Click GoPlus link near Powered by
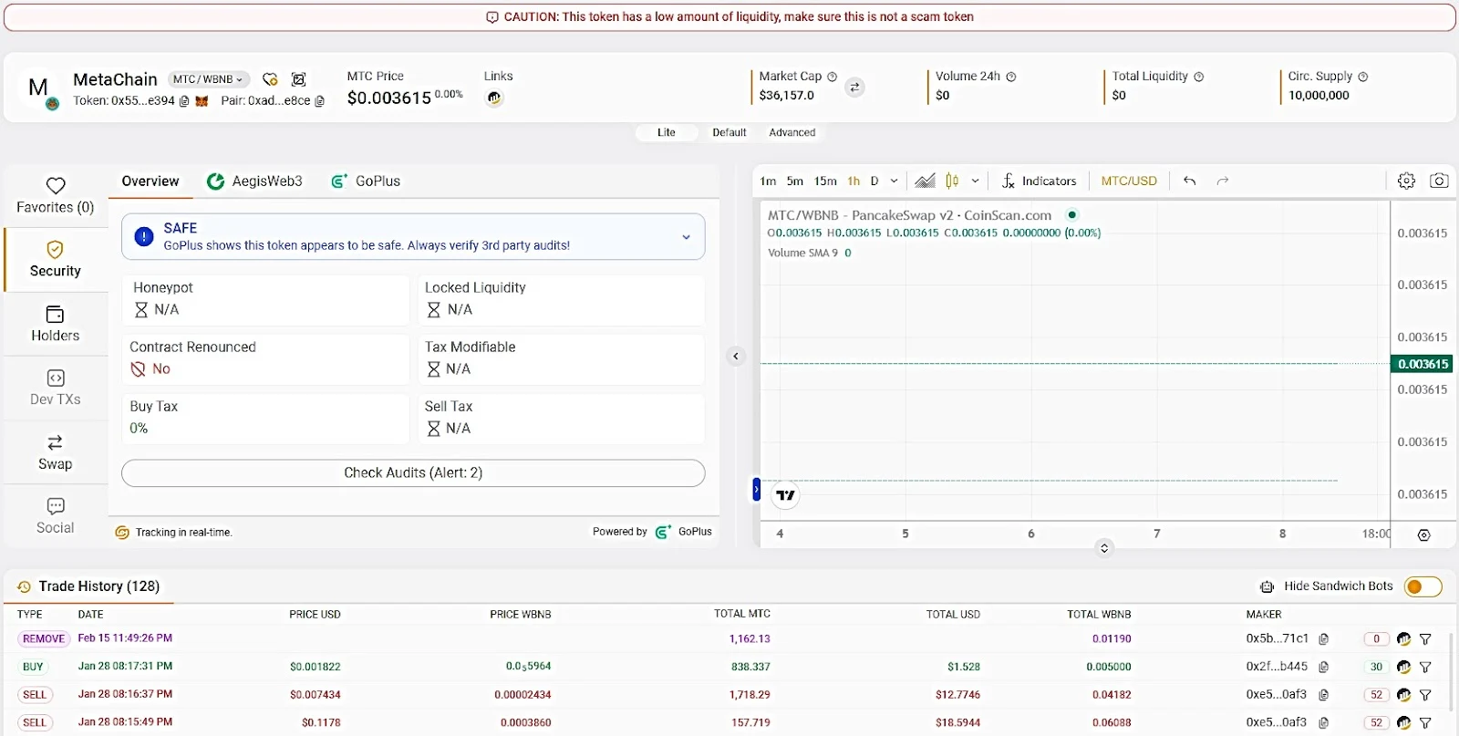The image size is (1459, 736). tap(685, 532)
